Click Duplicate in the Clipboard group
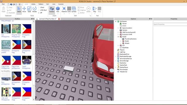Image resolution: width=187 pixels, height=105 pixels. (x=11, y=13)
